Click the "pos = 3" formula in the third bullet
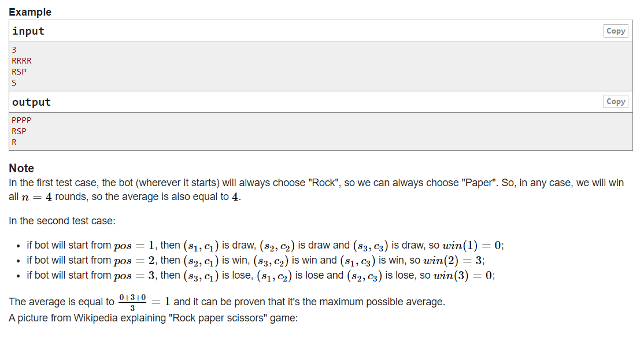This screenshot has height=337, width=644. [134, 276]
